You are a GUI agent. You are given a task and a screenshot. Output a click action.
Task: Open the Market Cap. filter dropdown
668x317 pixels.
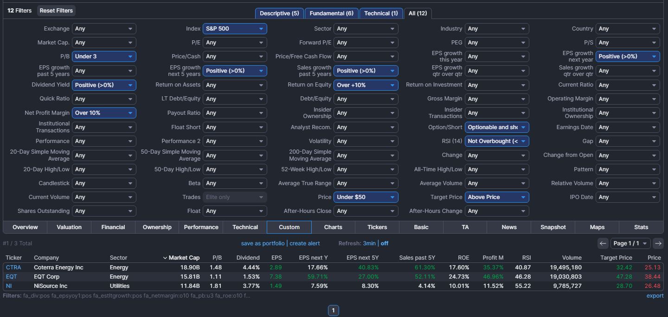(104, 43)
